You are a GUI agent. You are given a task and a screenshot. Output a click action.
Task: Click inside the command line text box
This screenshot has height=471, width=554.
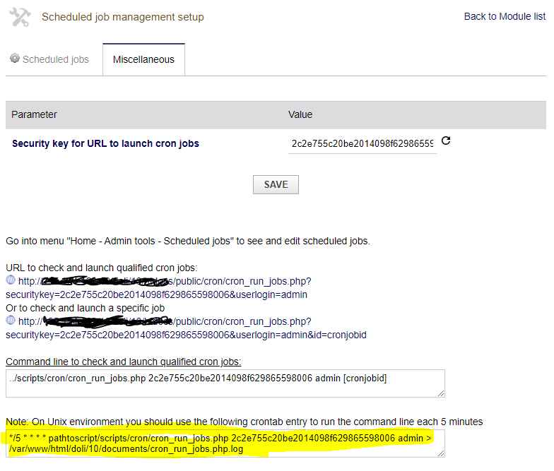click(x=225, y=383)
